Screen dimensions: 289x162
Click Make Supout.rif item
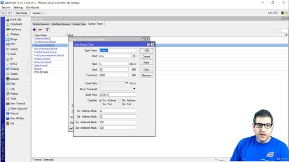tap(19, 108)
